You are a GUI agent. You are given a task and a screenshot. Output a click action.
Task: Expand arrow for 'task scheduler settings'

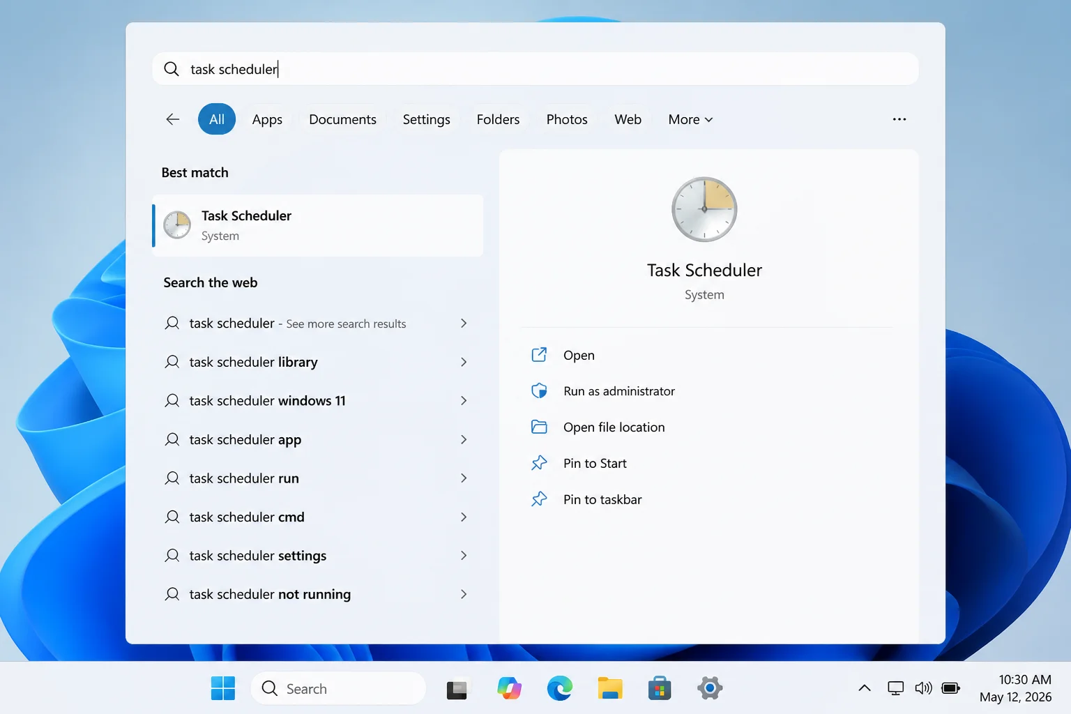[464, 556]
